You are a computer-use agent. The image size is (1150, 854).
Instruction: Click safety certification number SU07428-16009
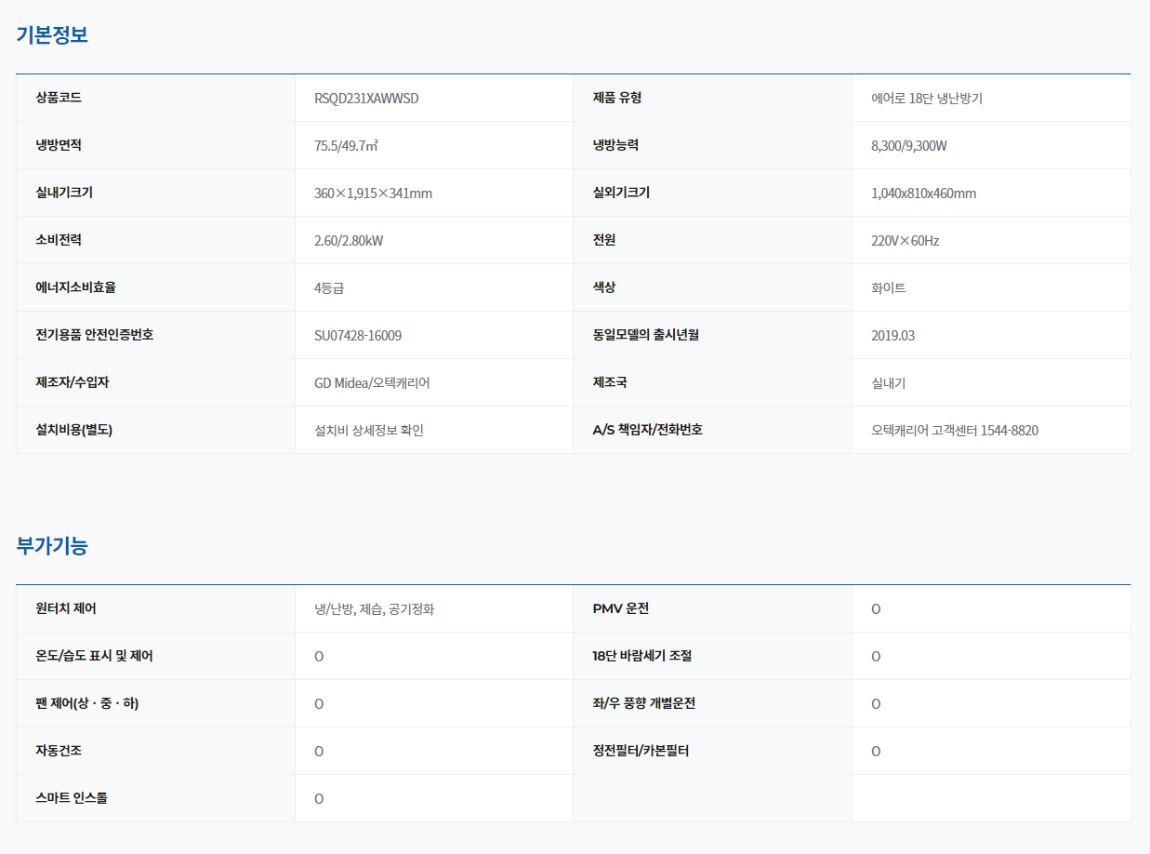coord(358,336)
